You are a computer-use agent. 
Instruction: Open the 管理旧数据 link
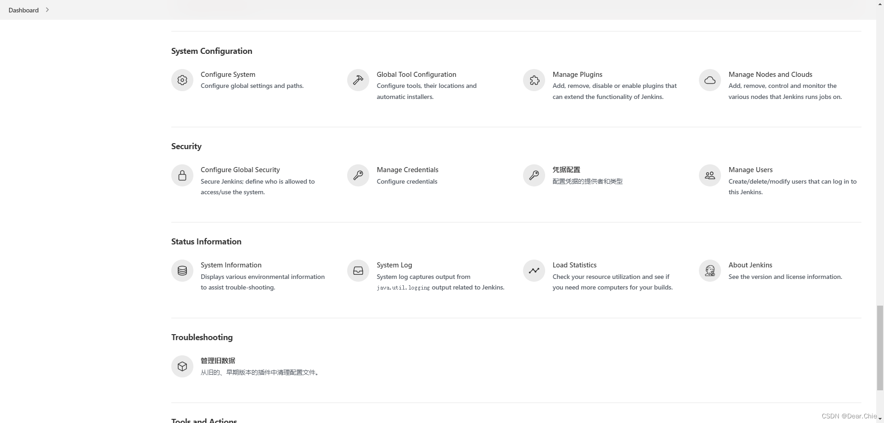click(218, 361)
